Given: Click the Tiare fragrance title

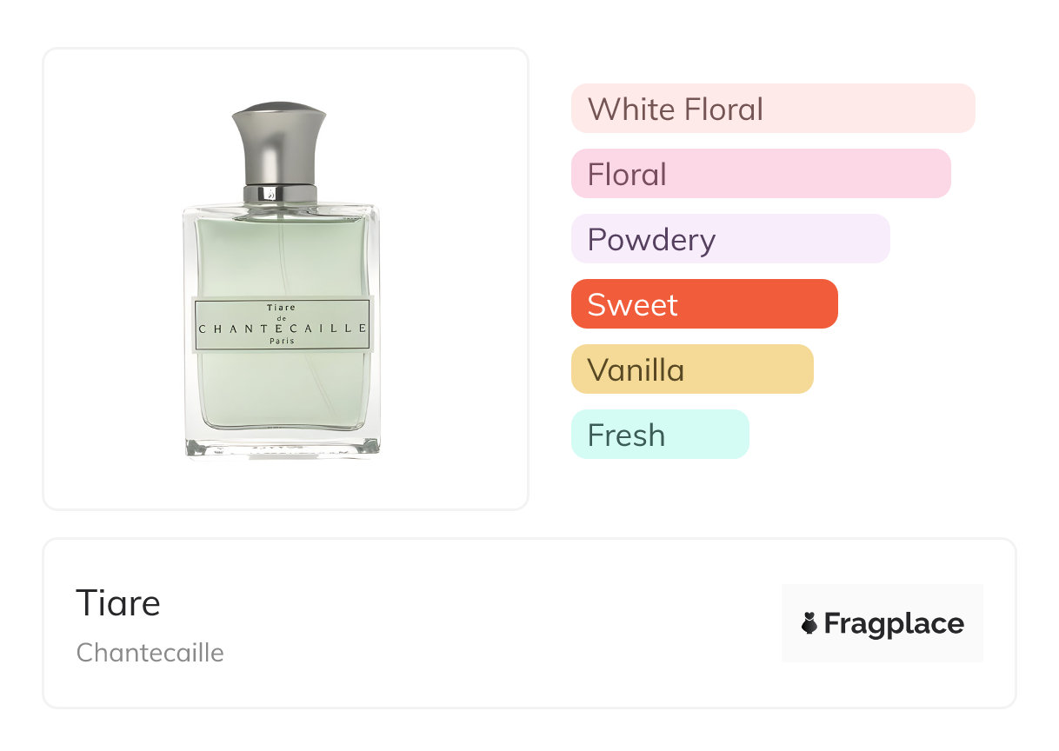Looking at the screenshot, I should point(118,602).
